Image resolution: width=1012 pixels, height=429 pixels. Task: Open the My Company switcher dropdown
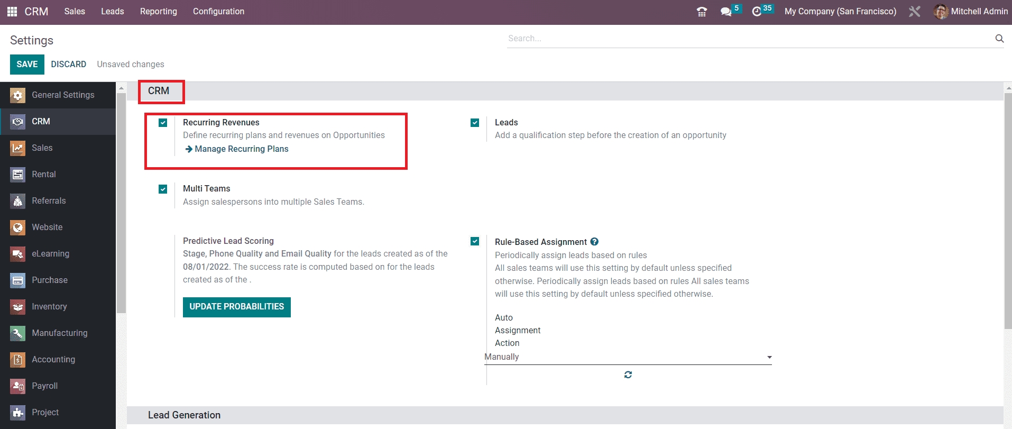point(840,12)
